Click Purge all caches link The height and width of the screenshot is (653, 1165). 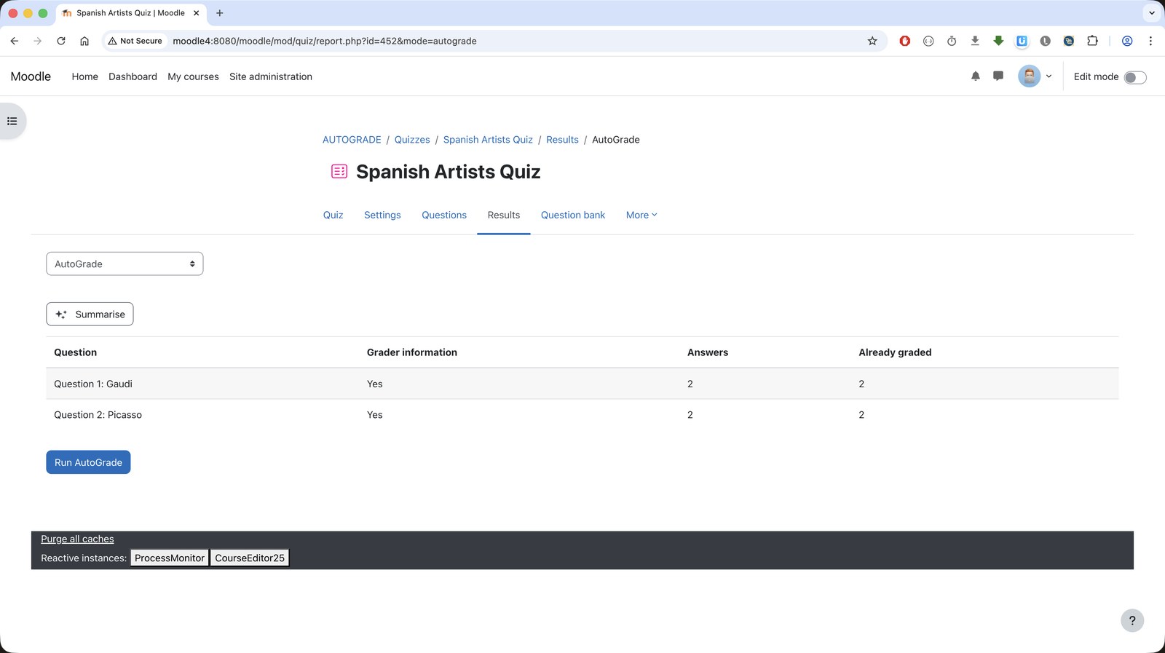77,539
